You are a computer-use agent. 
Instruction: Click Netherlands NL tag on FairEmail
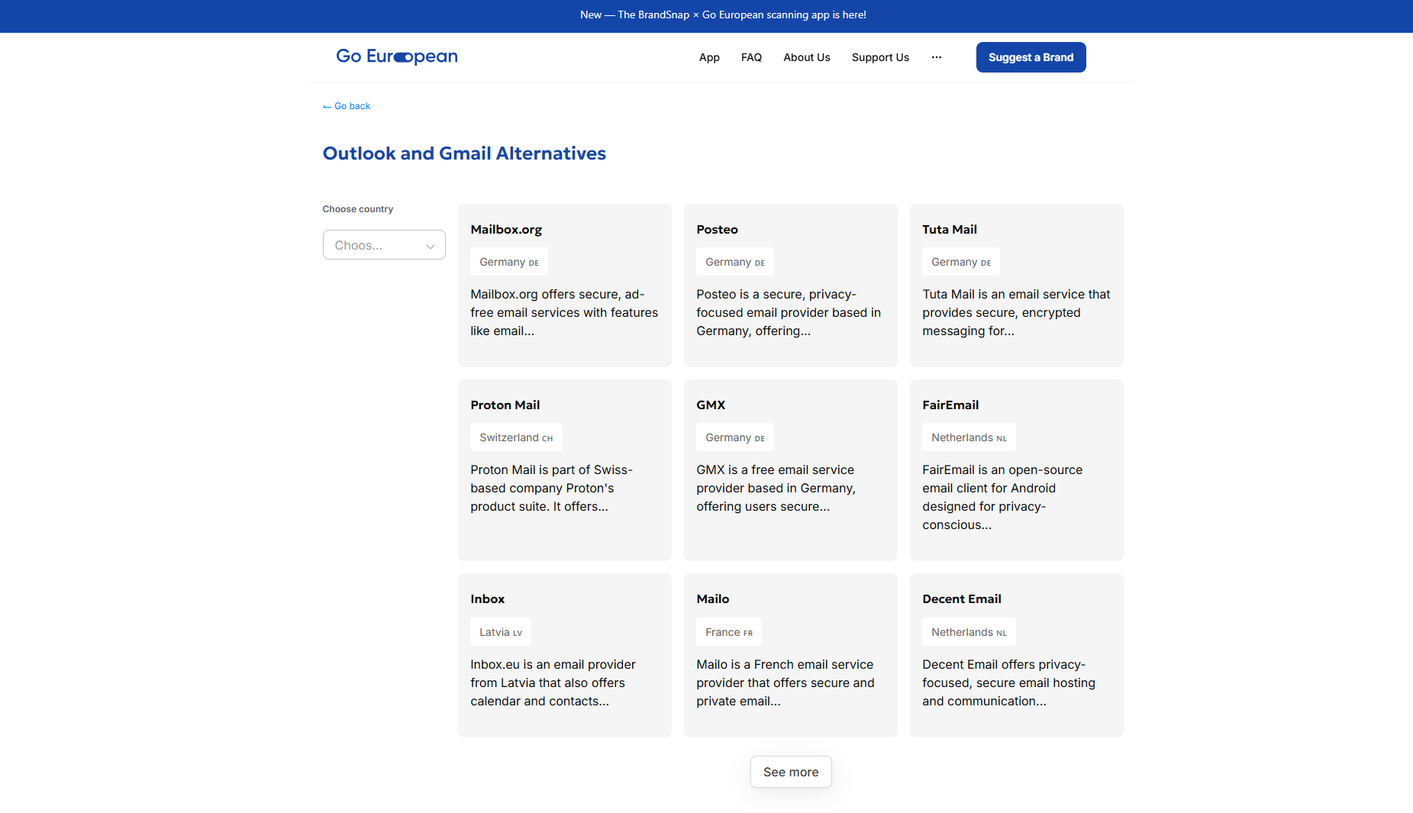pos(969,437)
